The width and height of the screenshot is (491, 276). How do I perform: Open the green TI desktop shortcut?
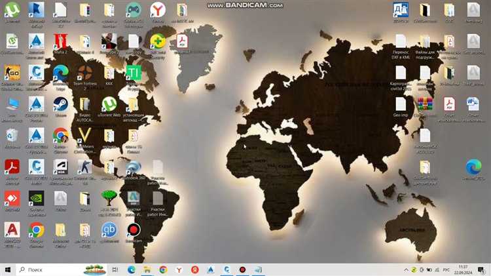[134, 77]
